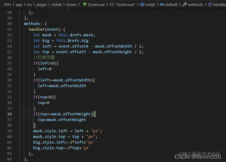Viewport: 226px width, 162px height.
Task: Select the default breadcrumb symbol
Action: (x=171, y=4)
